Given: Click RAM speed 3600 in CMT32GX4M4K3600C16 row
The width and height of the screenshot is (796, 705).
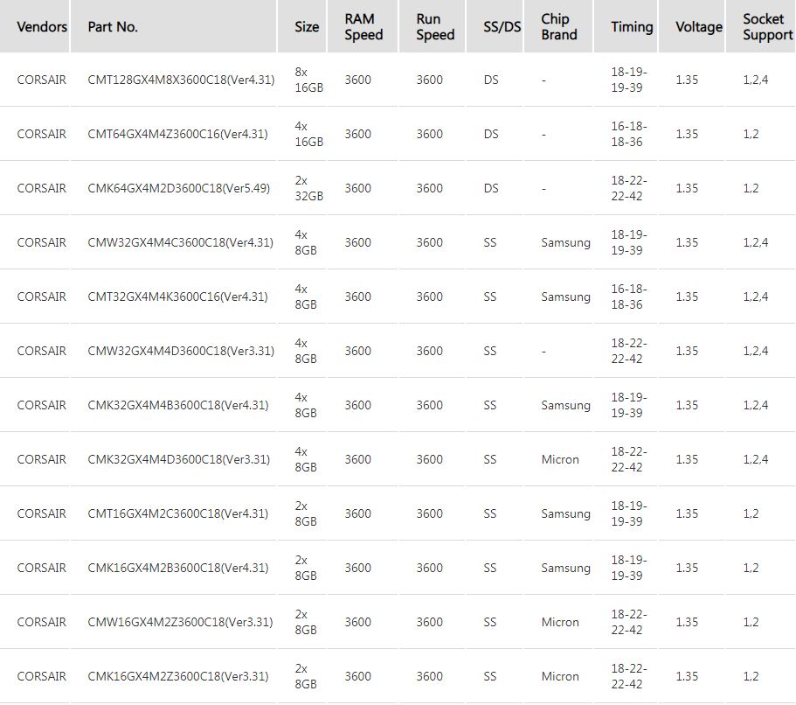Looking at the screenshot, I should [x=358, y=297].
